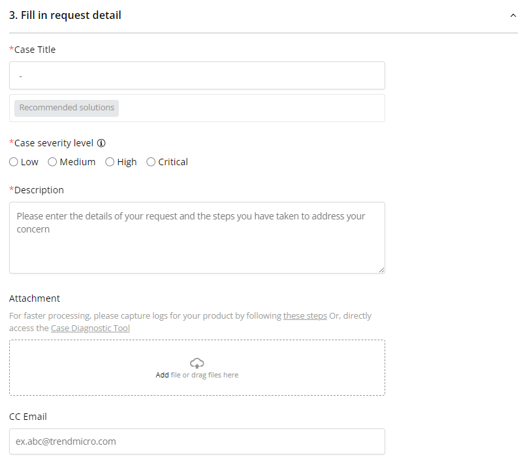Open the Case Diagnostic Tool link
The width and height of the screenshot is (523, 463).
click(x=90, y=328)
